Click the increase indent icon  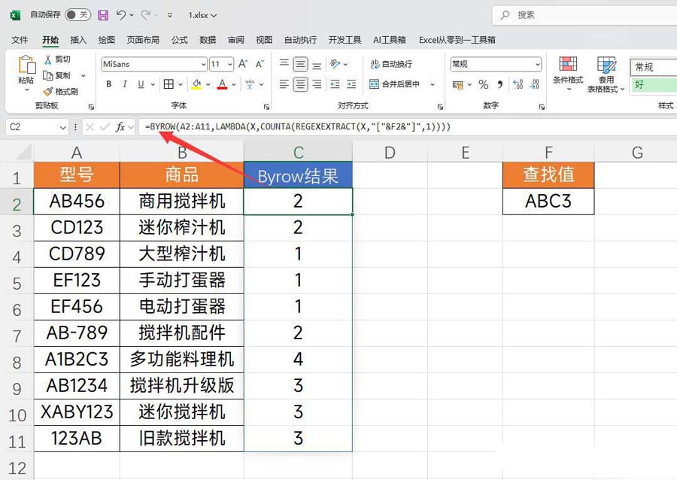pos(351,84)
